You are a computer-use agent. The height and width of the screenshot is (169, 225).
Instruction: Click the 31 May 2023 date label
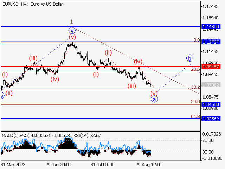pos(13,164)
